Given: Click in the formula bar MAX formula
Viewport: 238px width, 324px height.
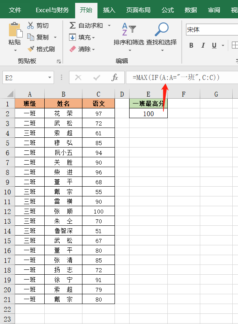Looking at the screenshot, I should tap(176, 77).
